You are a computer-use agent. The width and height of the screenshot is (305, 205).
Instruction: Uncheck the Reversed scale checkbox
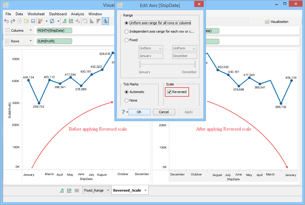169,92
